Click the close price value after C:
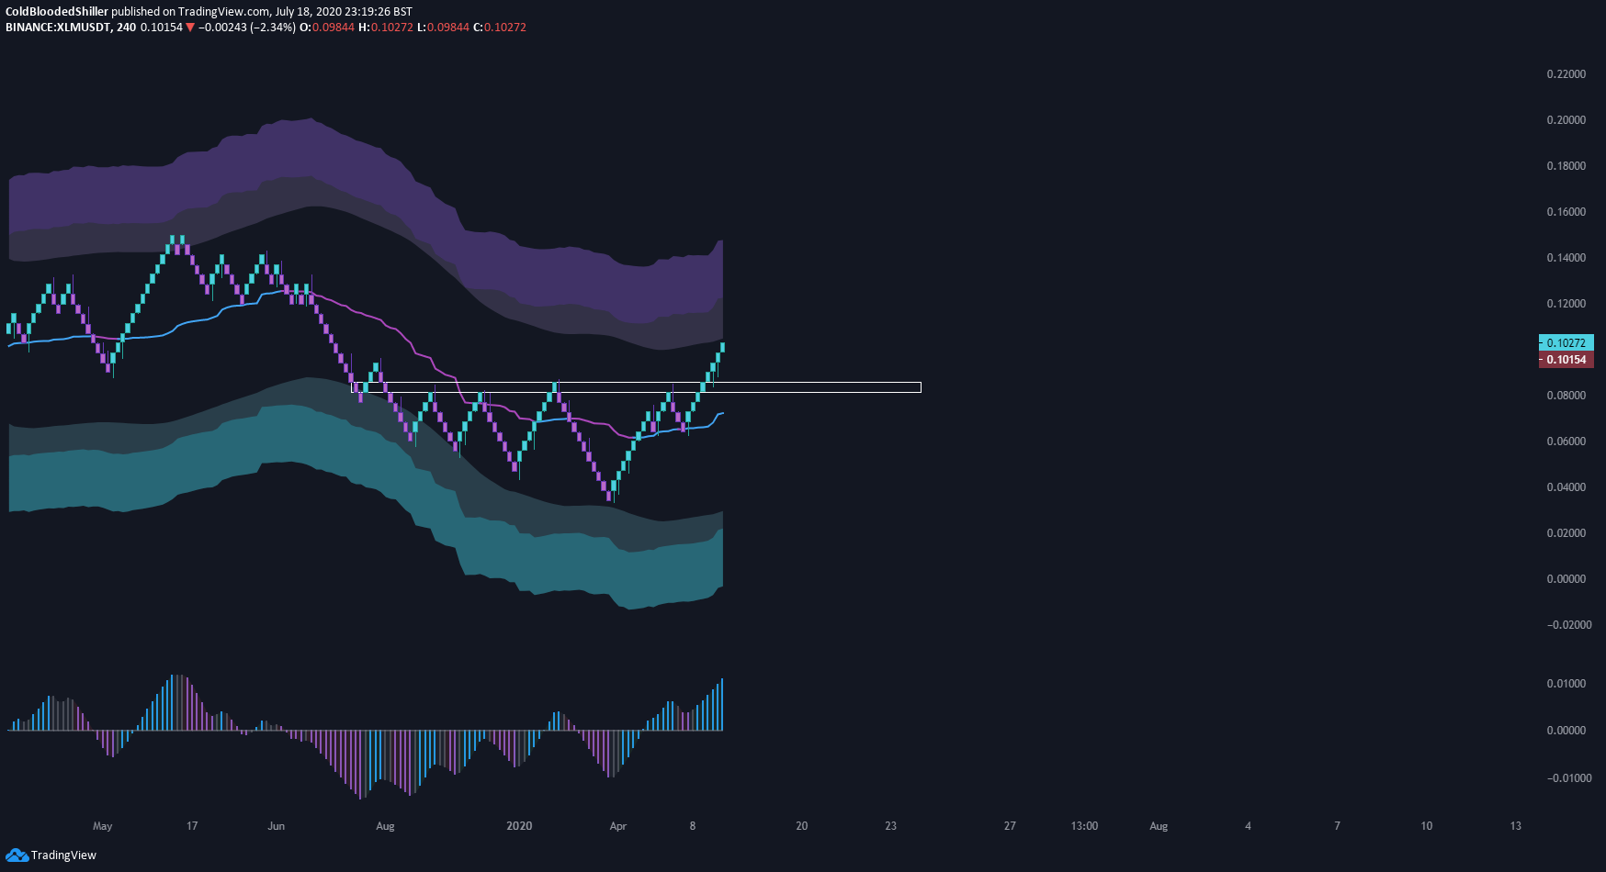 pos(505,28)
